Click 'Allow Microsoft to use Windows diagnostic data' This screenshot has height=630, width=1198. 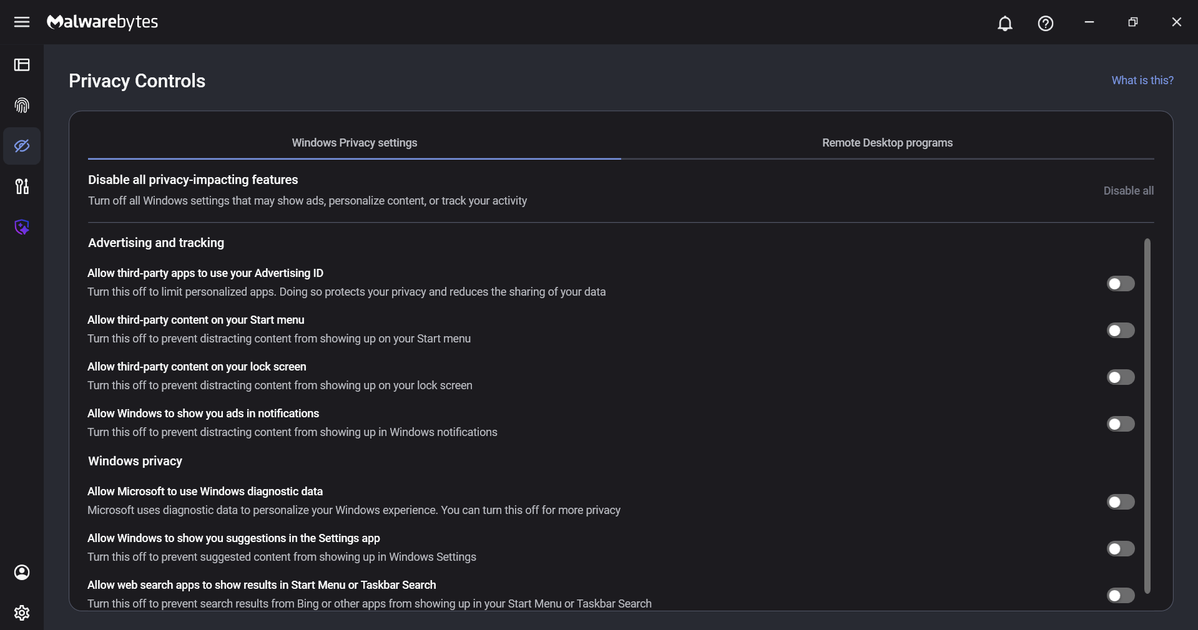point(205,492)
